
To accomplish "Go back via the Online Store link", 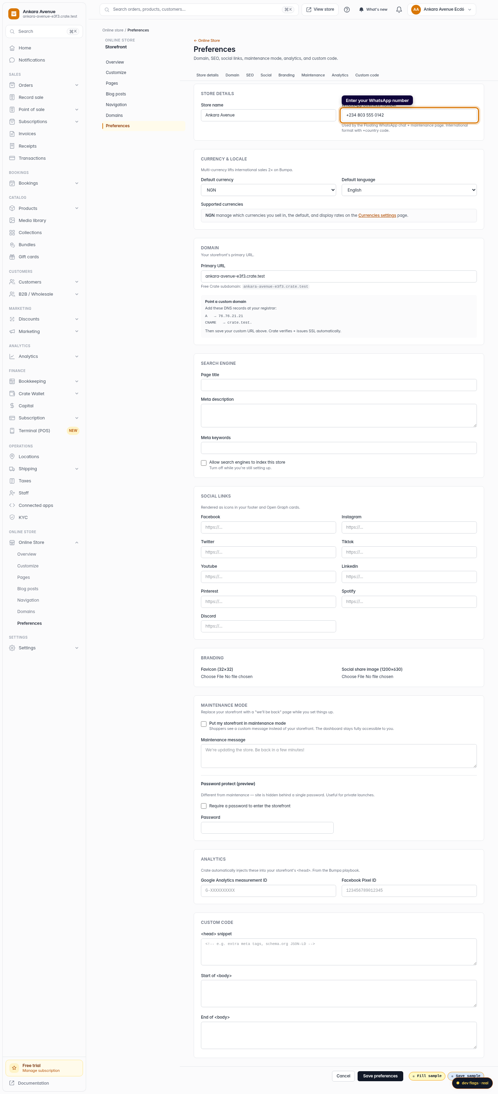I will pyautogui.click(x=207, y=41).
